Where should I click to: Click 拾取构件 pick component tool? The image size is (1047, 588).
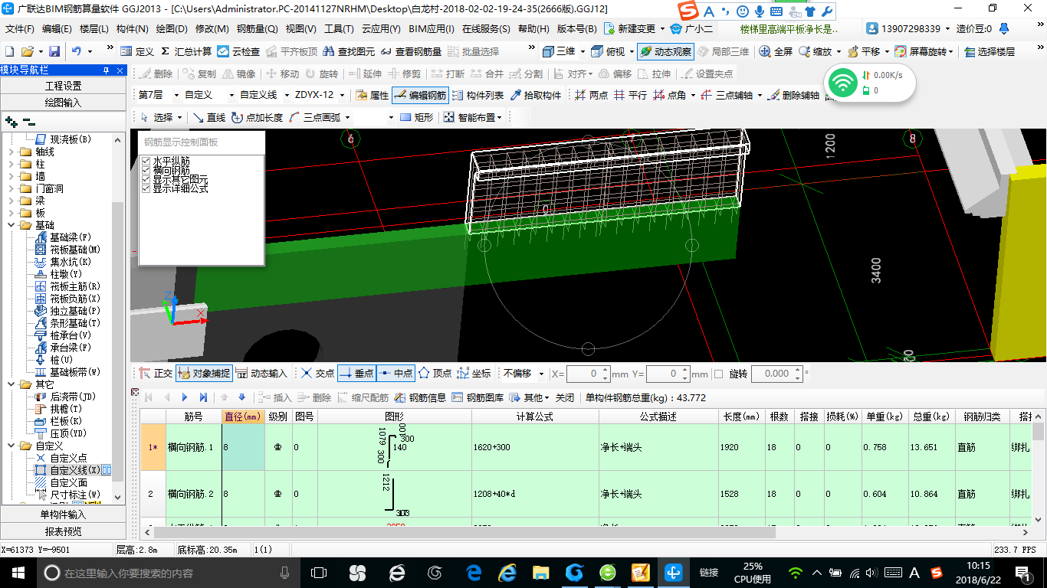point(535,95)
